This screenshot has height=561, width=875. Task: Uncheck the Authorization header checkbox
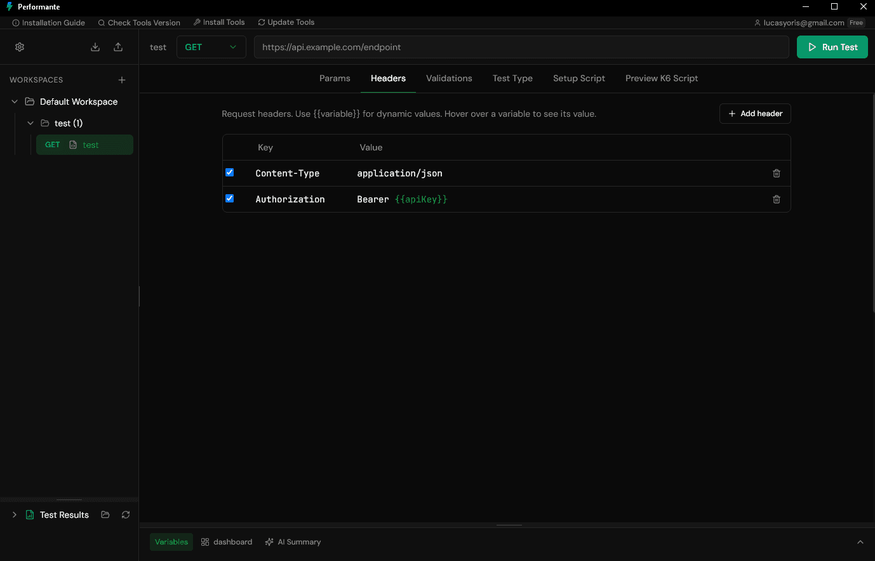(x=229, y=198)
